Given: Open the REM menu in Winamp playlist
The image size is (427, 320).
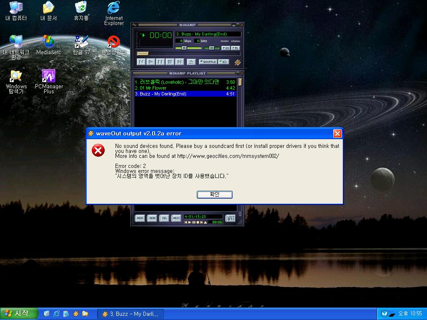Looking at the screenshot, I should 152,218.
